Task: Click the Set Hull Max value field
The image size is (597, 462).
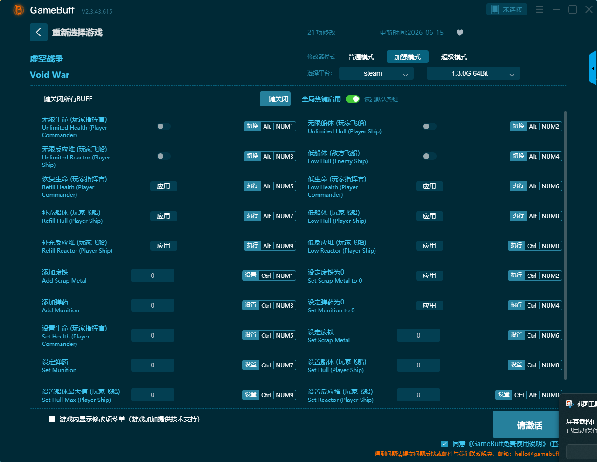Action: click(153, 395)
